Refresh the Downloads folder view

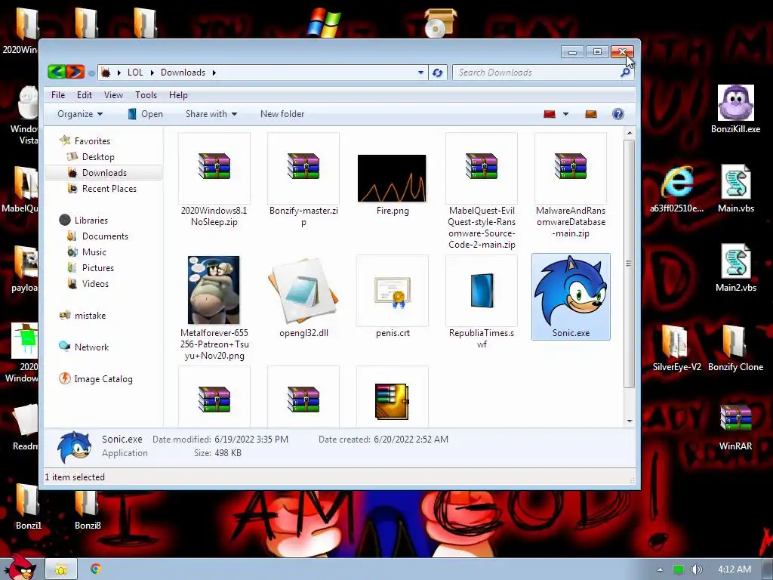coord(437,72)
